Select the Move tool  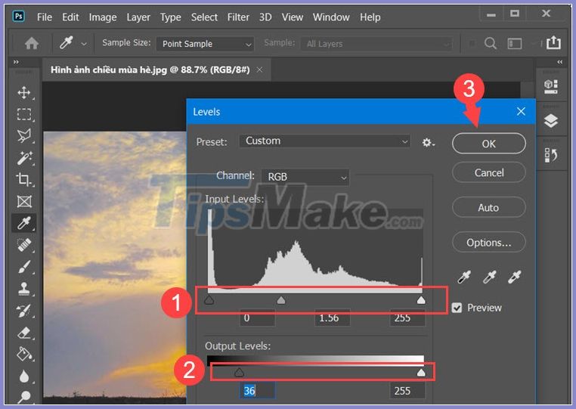[24, 92]
